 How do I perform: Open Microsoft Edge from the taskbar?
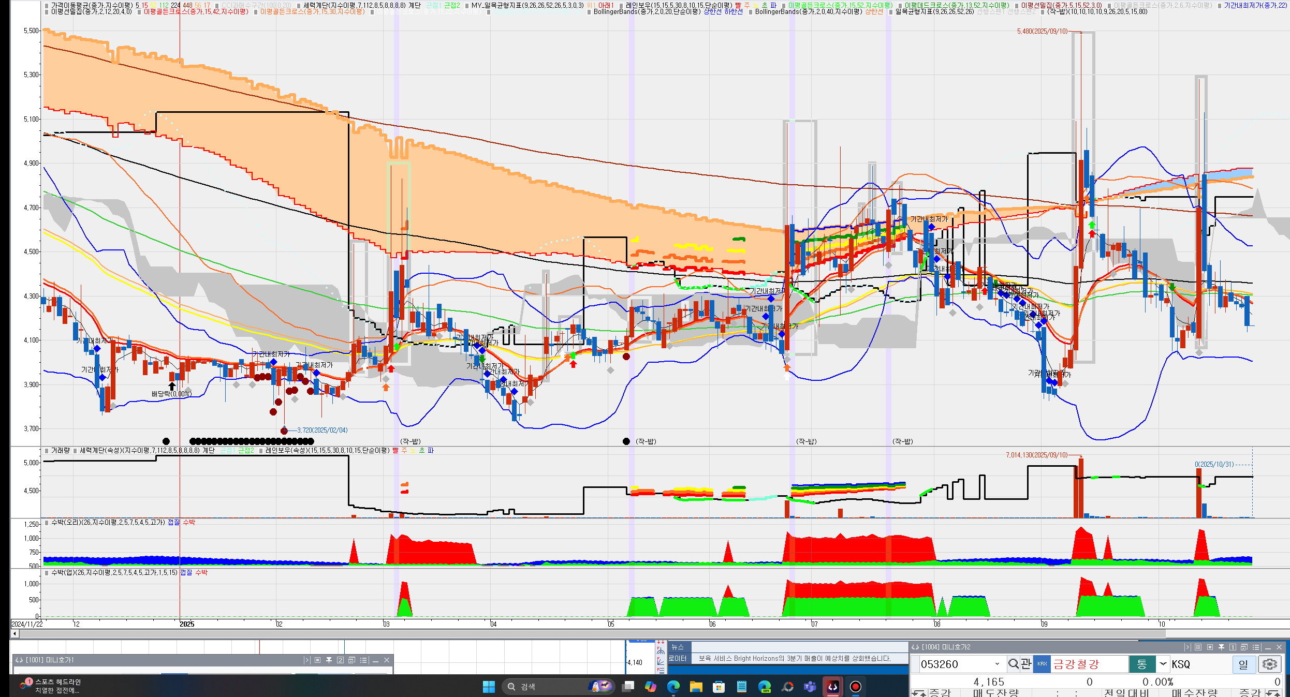click(x=673, y=687)
